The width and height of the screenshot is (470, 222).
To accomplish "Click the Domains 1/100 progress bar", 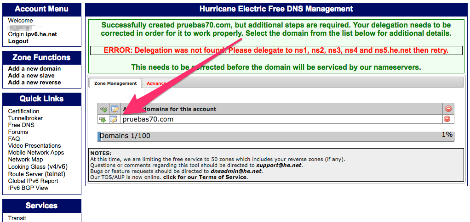I will tap(276, 136).
